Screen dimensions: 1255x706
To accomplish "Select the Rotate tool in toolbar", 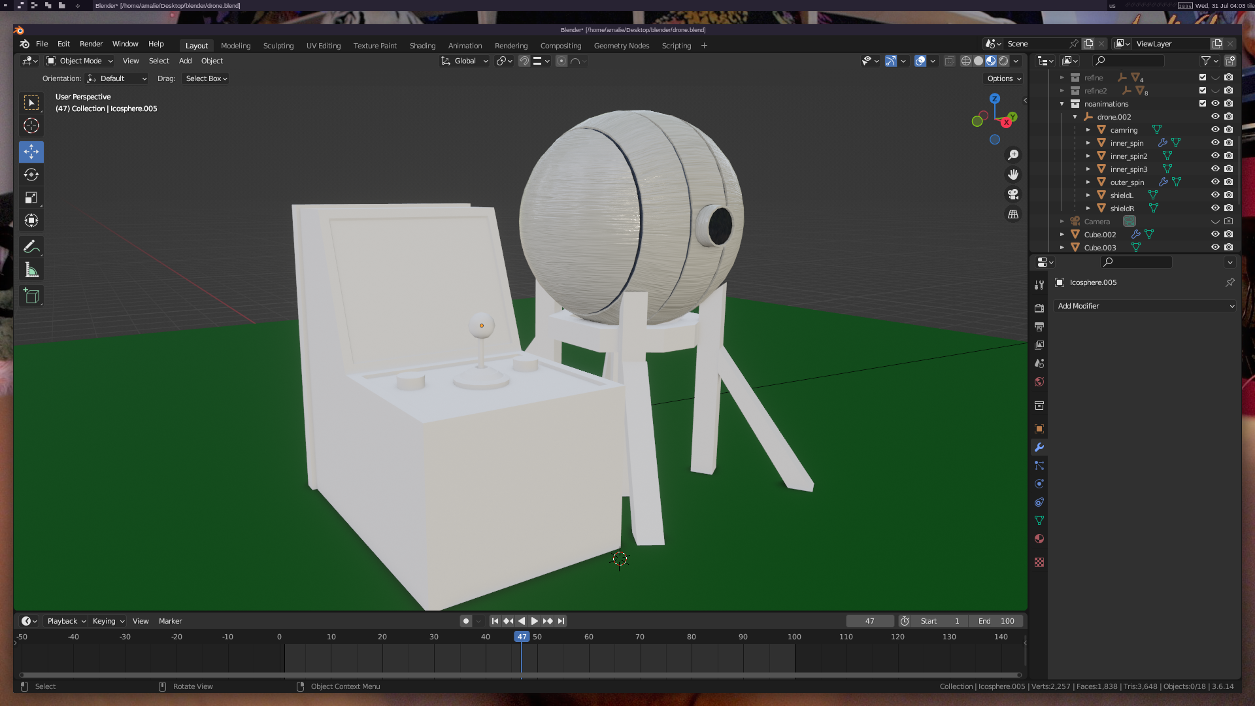I will [31, 175].
